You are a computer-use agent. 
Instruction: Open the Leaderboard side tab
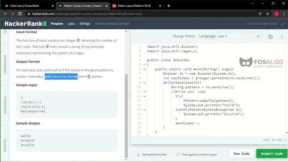tap(5, 64)
